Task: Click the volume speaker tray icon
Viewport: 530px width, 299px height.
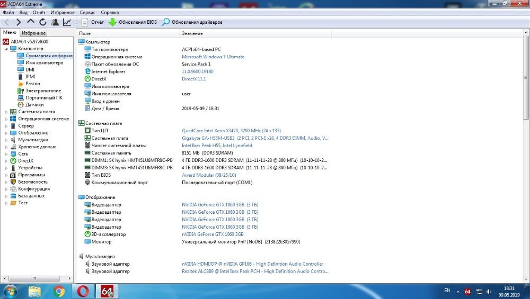Action: pyautogui.click(x=489, y=291)
